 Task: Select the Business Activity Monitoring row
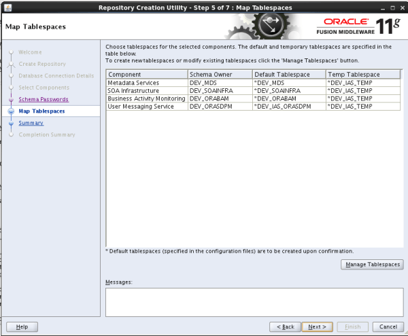(146, 98)
